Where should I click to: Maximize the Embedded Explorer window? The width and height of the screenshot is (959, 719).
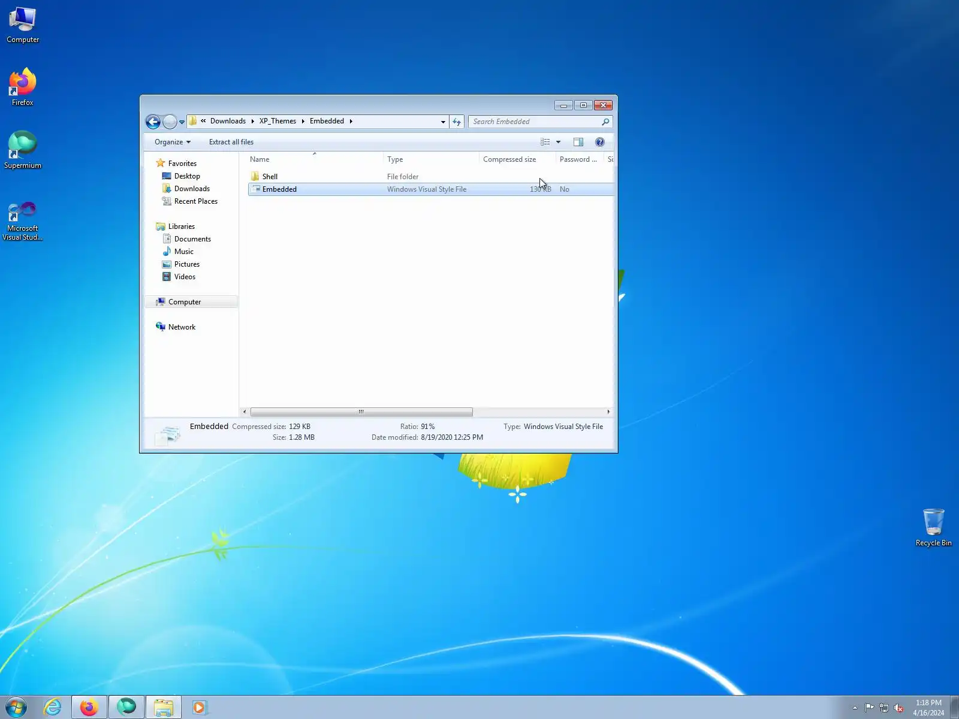point(583,105)
